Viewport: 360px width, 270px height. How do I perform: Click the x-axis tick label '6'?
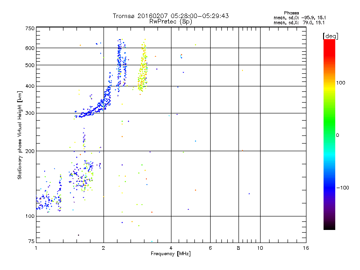coord(210,248)
